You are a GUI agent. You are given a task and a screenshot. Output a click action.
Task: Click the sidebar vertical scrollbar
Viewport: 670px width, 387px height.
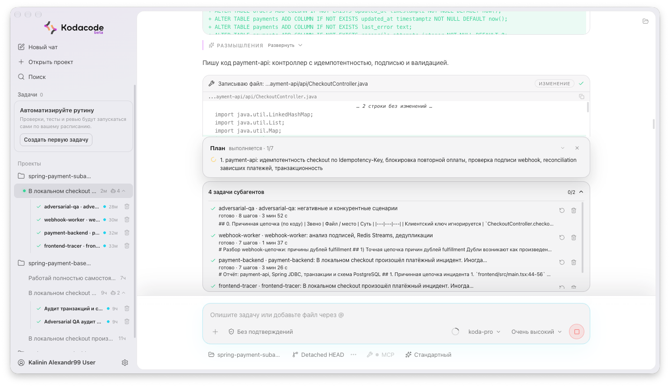(134, 211)
